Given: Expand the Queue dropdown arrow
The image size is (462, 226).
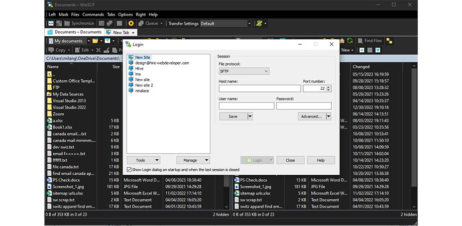Looking at the screenshot, I should coord(162,23).
